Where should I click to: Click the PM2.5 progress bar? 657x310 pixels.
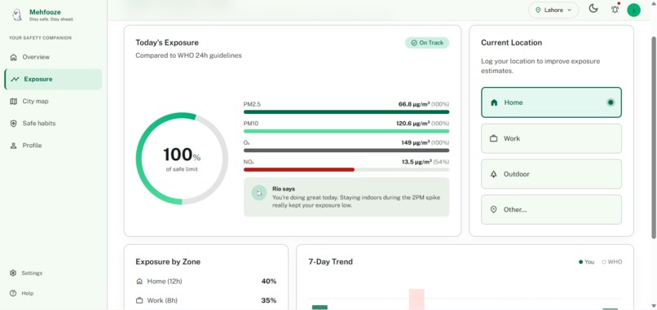(346, 112)
